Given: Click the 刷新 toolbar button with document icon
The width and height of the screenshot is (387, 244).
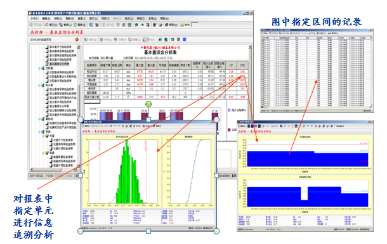Looking at the screenshot, I should (80, 25).
